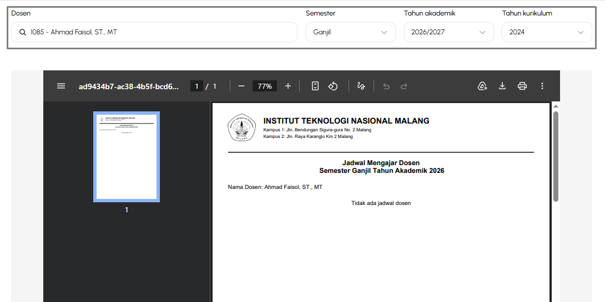Click the page number box
605x302 pixels.
196,86
